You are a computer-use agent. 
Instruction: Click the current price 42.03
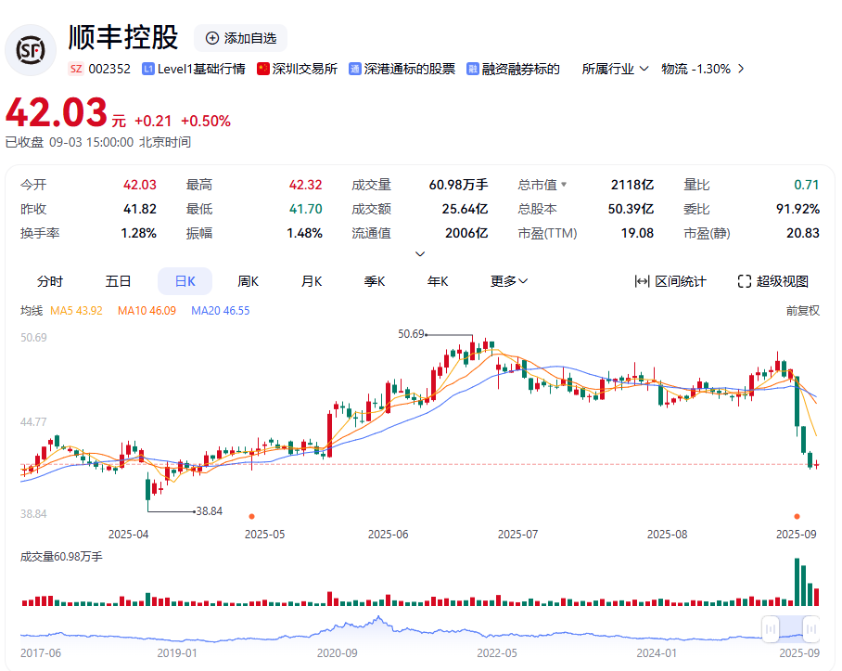click(57, 112)
